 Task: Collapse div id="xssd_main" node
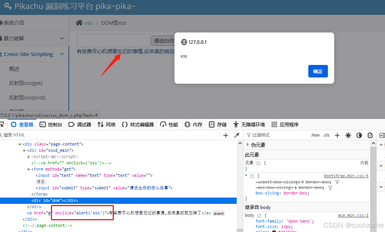click(x=24, y=151)
